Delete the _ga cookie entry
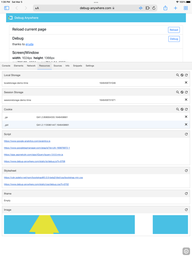This screenshot has height=257, width=192. (x=186, y=117)
